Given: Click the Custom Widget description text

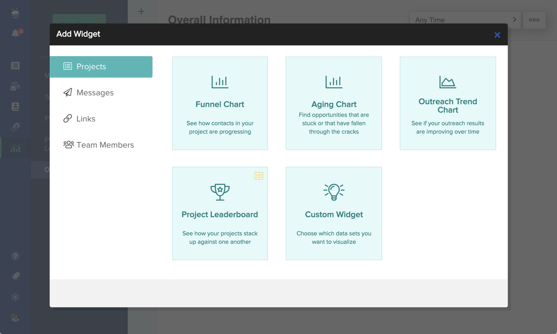Looking at the screenshot, I should (333, 238).
